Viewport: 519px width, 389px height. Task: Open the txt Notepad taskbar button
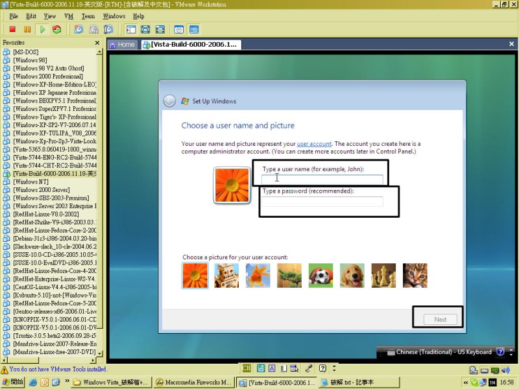click(359, 383)
